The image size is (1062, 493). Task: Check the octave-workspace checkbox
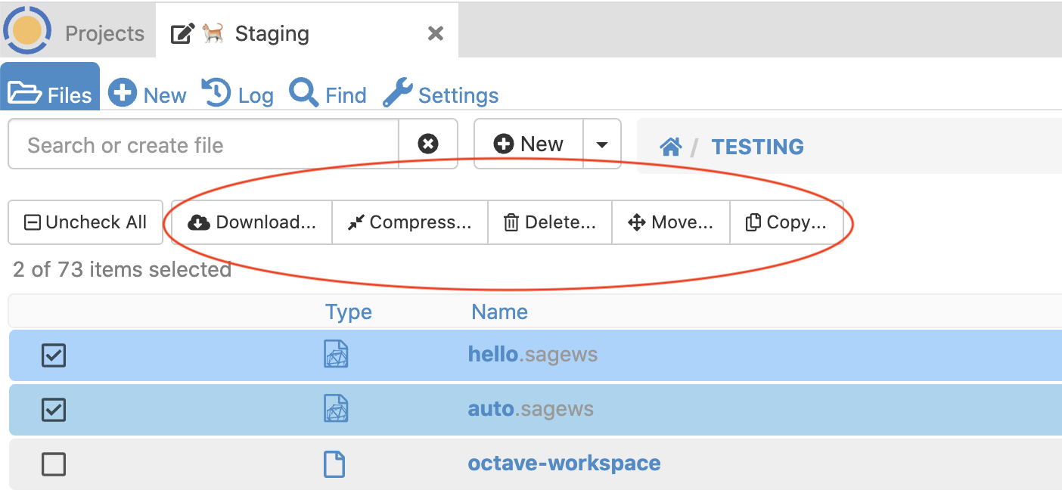pyautogui.click(x=54, y=464)
